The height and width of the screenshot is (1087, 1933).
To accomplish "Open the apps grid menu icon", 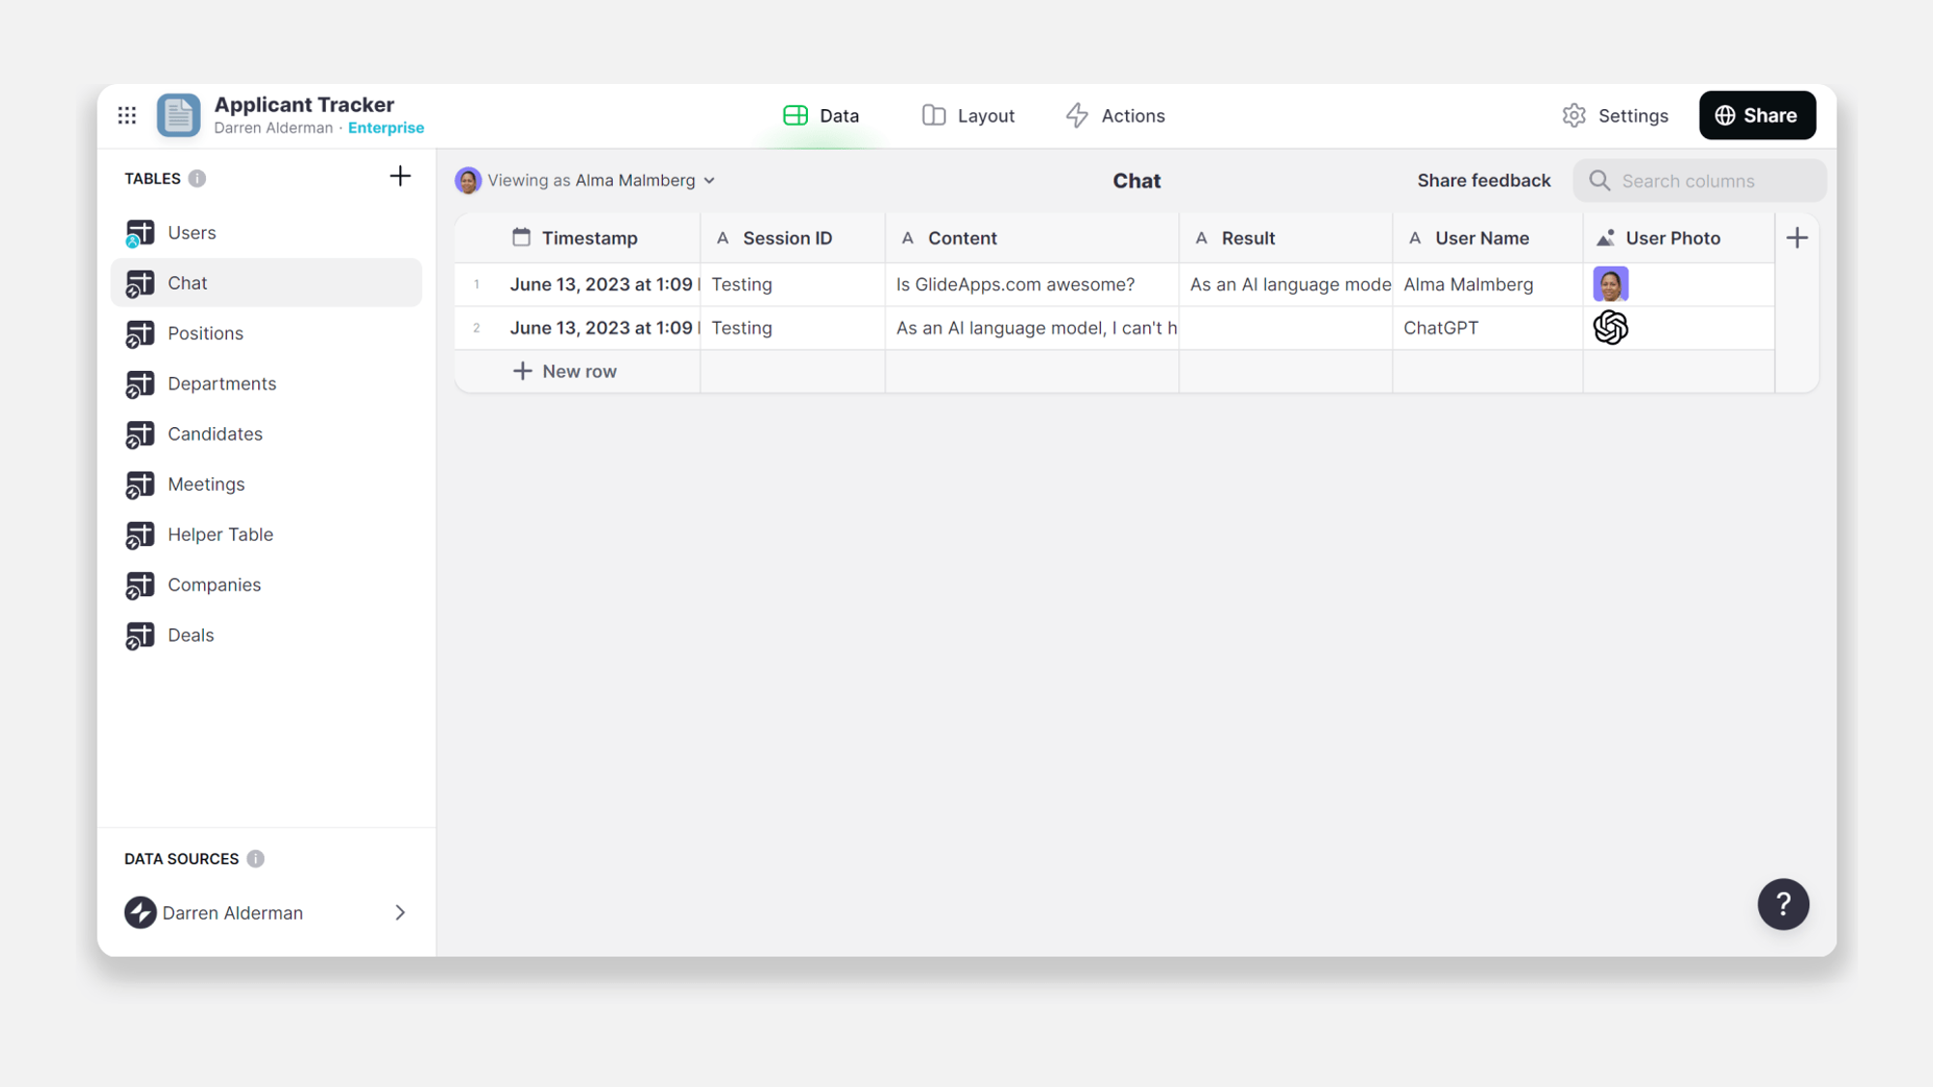I will 127,115.
